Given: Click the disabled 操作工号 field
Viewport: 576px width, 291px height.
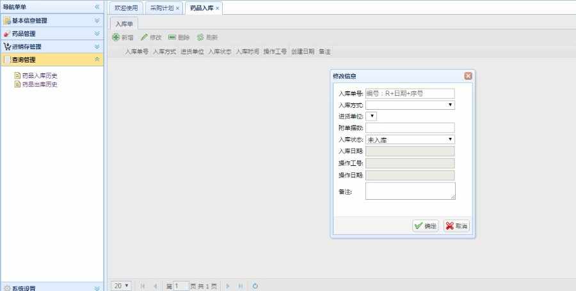Looking at the screenshot, I should pos(410,163).
